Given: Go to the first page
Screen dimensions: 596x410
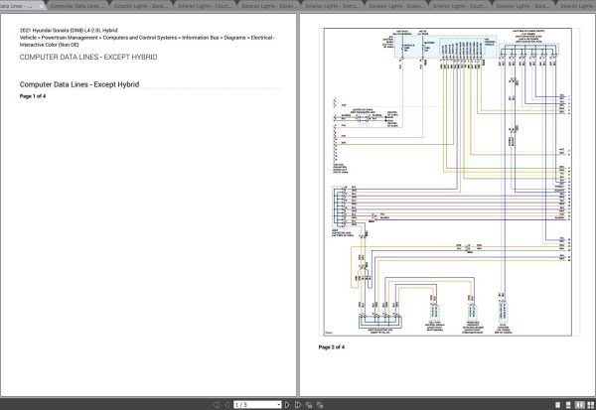Looking at the screenshot, I should [217, 405].
